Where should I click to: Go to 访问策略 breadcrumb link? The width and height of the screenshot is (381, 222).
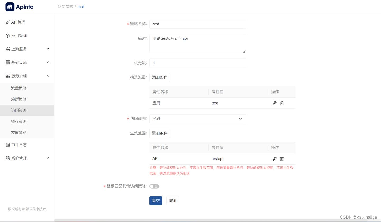click(x=65, y=7)
